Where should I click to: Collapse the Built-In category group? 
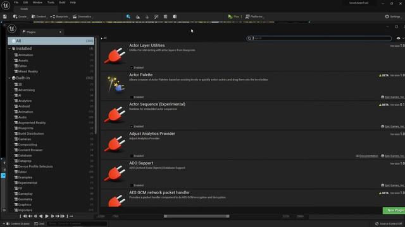pyautogui.click(x=9, y=78)
